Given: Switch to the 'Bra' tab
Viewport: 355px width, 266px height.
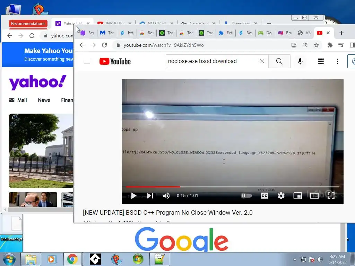Looking at the screenshot, I should click(285, 33).
